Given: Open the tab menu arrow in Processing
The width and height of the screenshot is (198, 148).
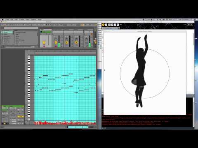Looking at the screenshot, I should 119,28.
